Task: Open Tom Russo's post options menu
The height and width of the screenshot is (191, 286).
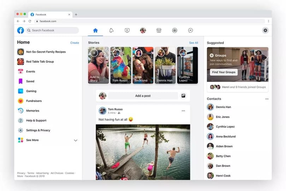Action: [183, 111]
